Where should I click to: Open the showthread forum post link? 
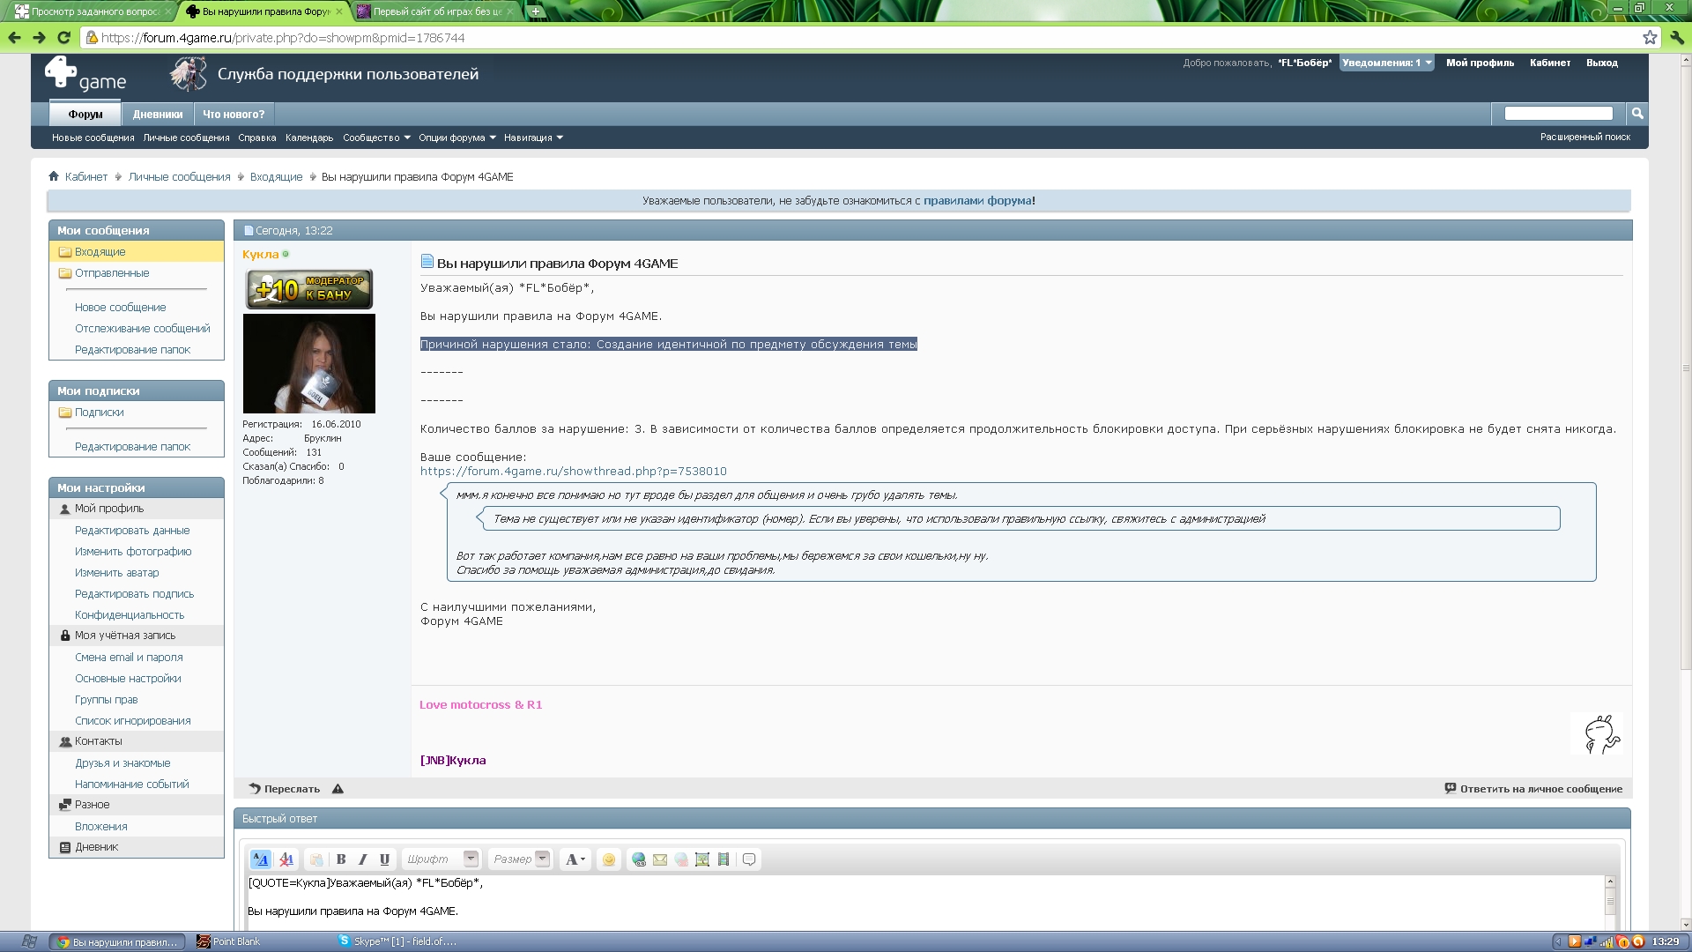(x=573, y=472)
